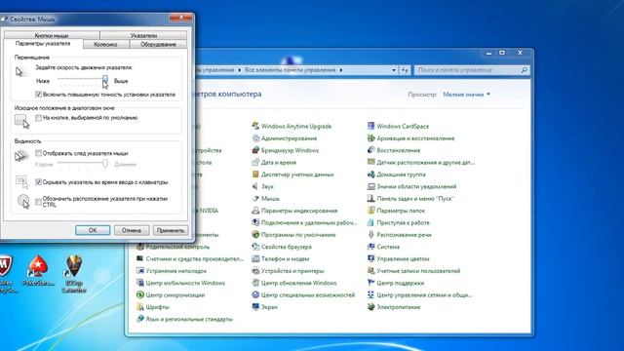The height and width of the screenshot is (351, 624).
Task: Open the Диспетчер учетных данных icon
Action: (x=255, y=174)
